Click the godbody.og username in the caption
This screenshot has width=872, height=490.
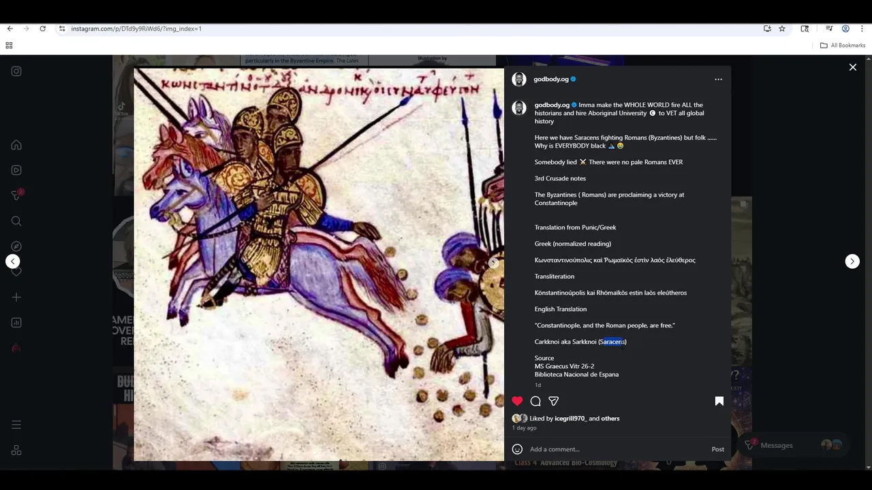point(552,105)
